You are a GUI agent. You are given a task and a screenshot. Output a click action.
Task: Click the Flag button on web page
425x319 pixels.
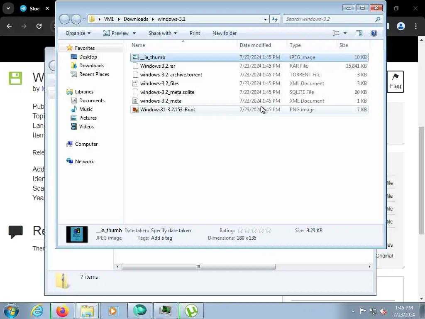point(395,82)
